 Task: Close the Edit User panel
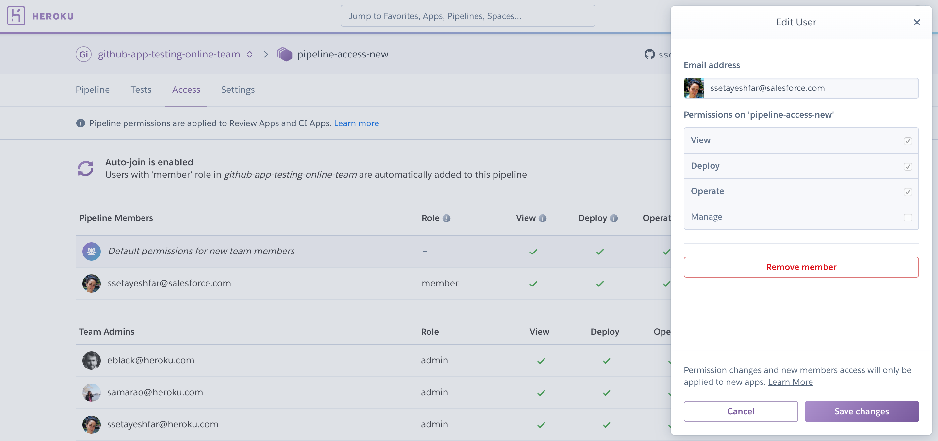[x=917, y=22]
